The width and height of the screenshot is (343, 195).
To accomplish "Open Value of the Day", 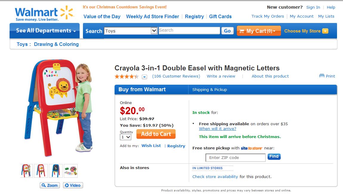I will (102, 16).
